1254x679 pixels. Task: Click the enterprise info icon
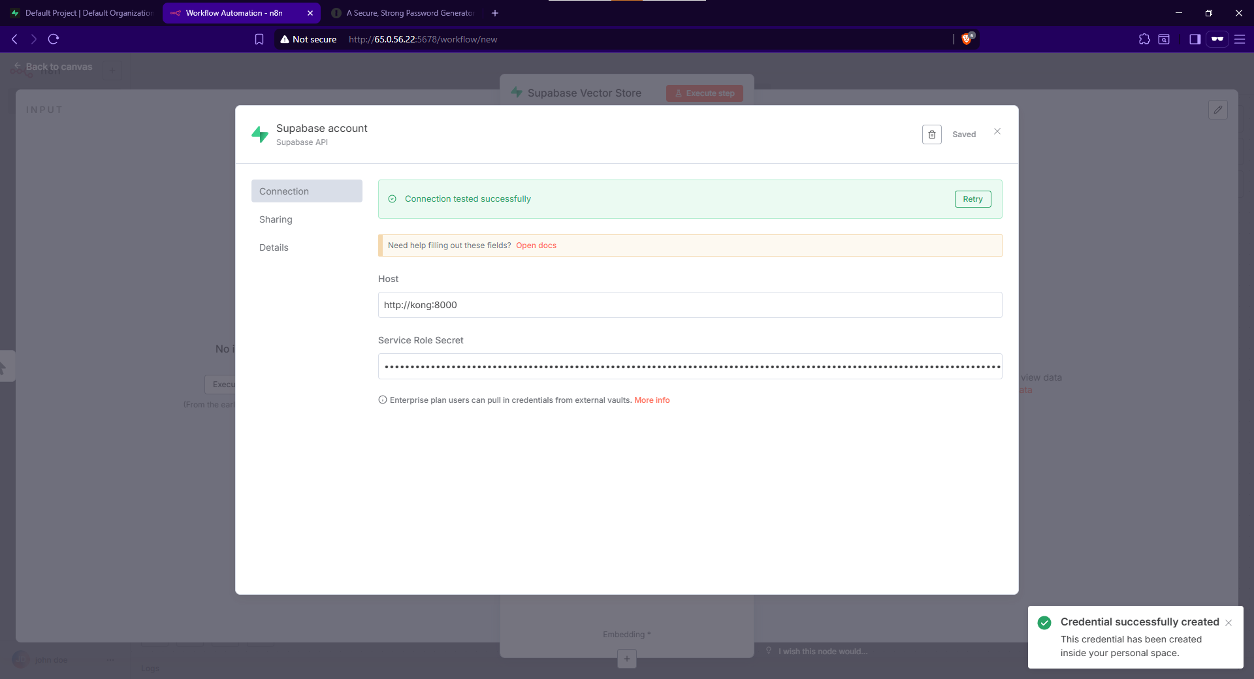click(383, 400)
